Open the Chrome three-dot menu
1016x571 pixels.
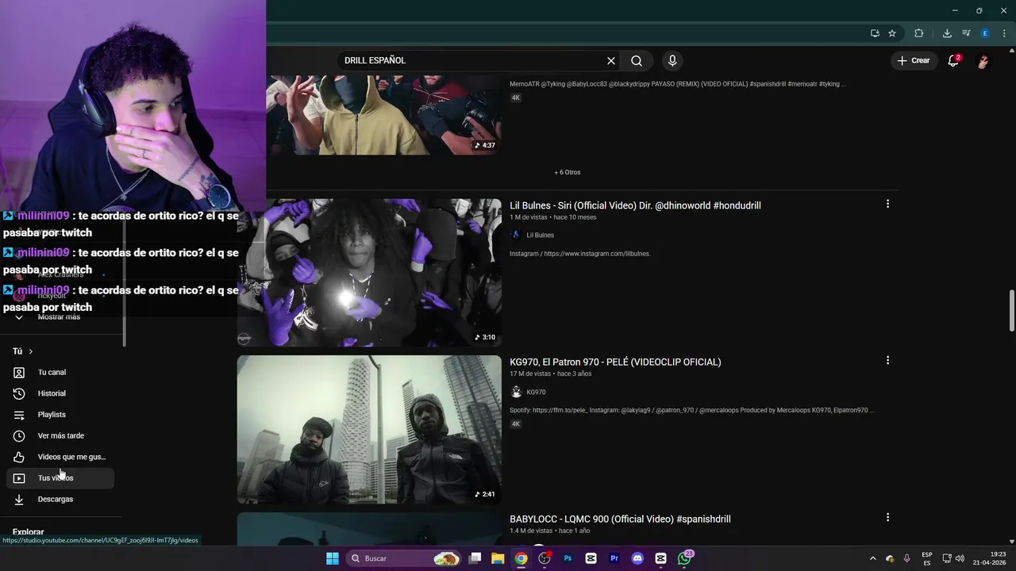[1004, 33]
